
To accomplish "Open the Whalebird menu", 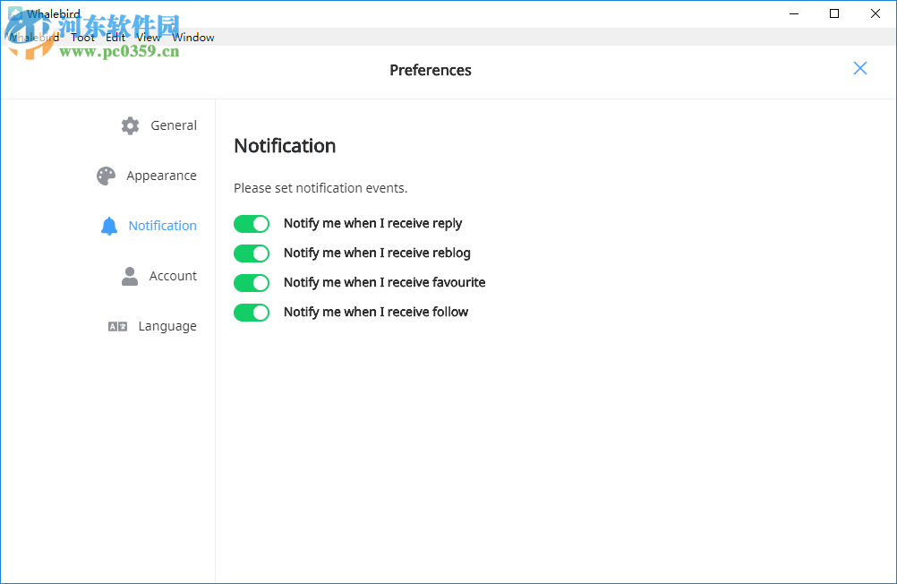I will click(34, 38).
